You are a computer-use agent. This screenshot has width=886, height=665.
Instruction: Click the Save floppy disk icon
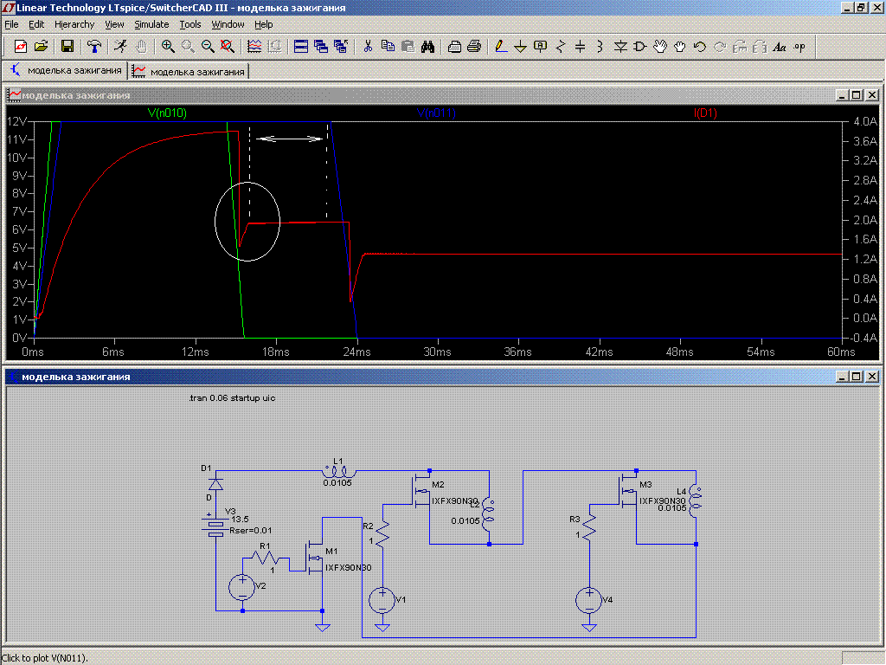click(67, 46)
